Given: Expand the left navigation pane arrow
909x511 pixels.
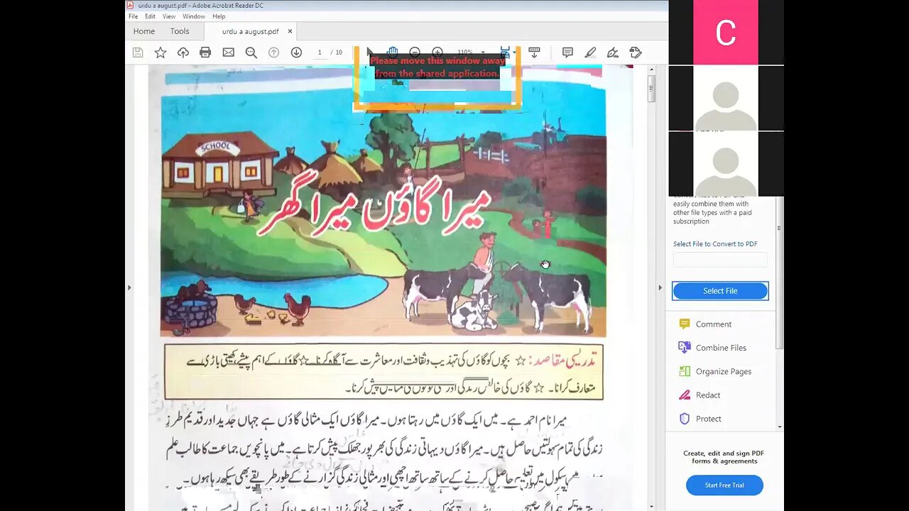Looking at the screenshot, I should pyautogui.click(x=129, y=287).
